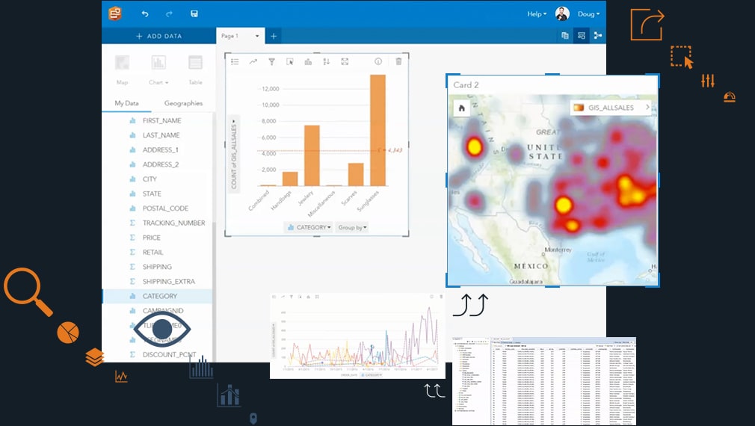
Task: Select the Jewelry bar in chart
Action: click(x=312, y=155)
